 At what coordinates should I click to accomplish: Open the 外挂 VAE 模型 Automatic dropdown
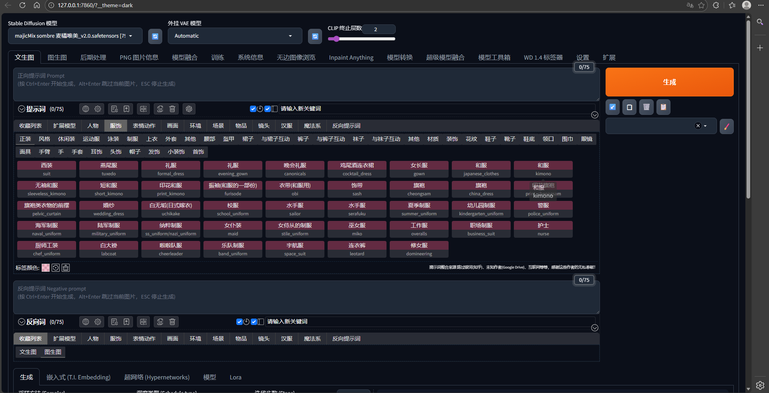(234, 36)
